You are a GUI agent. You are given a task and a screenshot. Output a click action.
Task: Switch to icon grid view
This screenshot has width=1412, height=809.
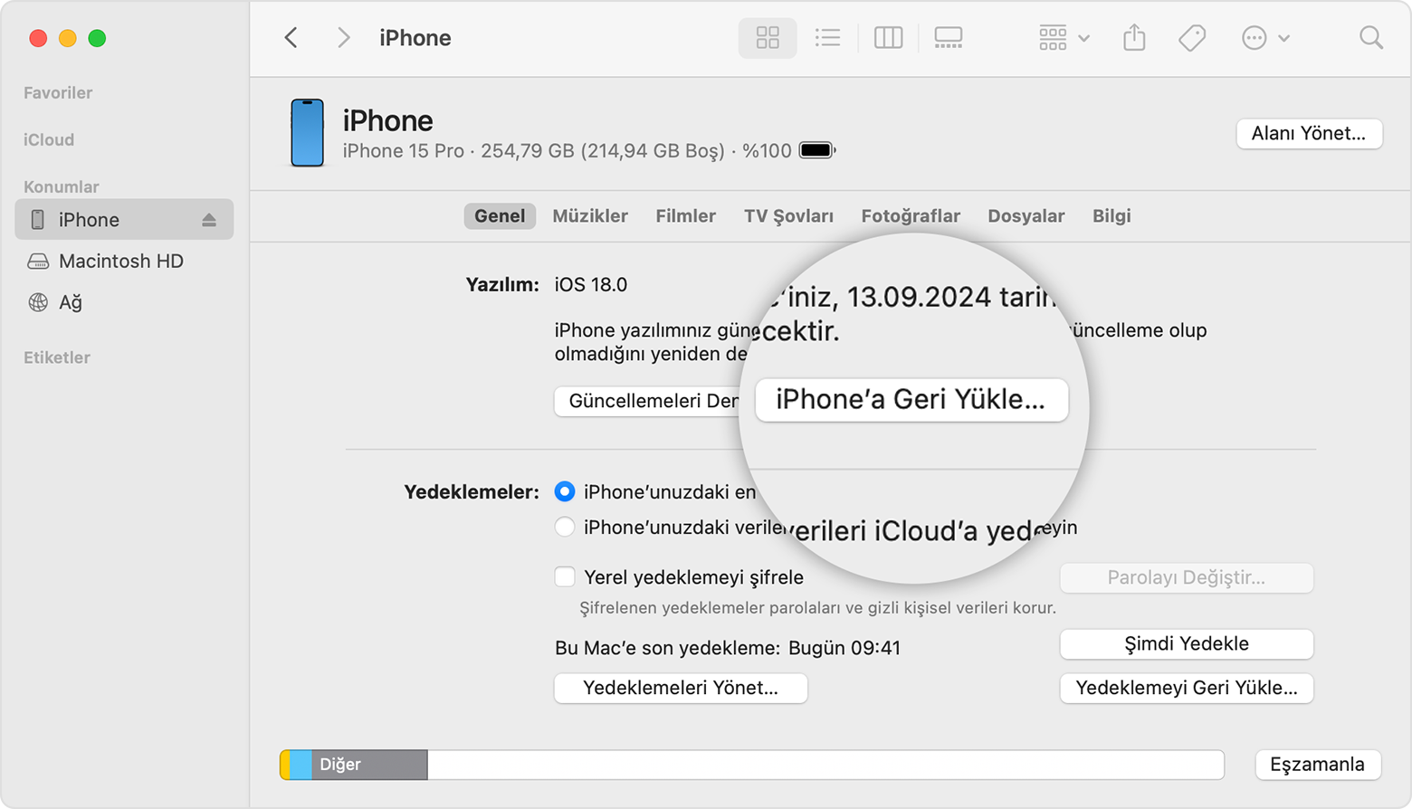coord(768,38)
